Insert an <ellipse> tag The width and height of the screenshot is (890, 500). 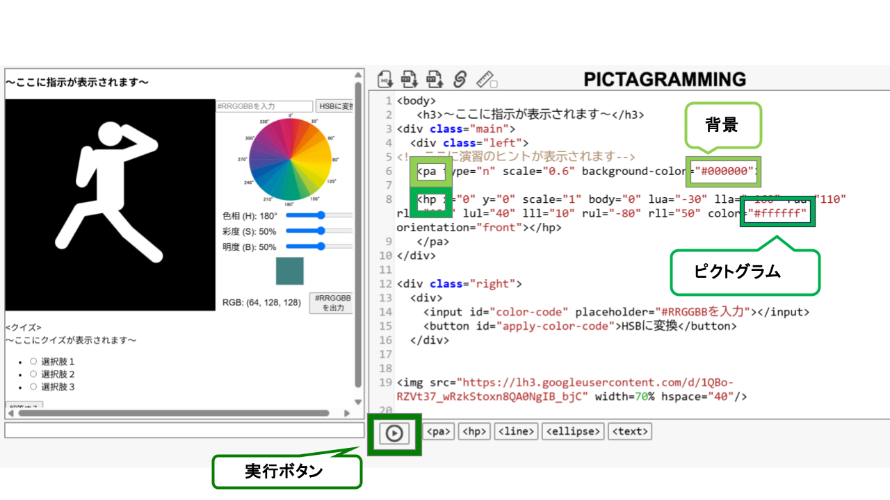573,431
